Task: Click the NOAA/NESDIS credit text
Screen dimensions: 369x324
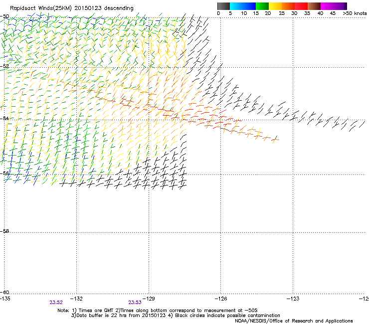Action: (294, 321)
